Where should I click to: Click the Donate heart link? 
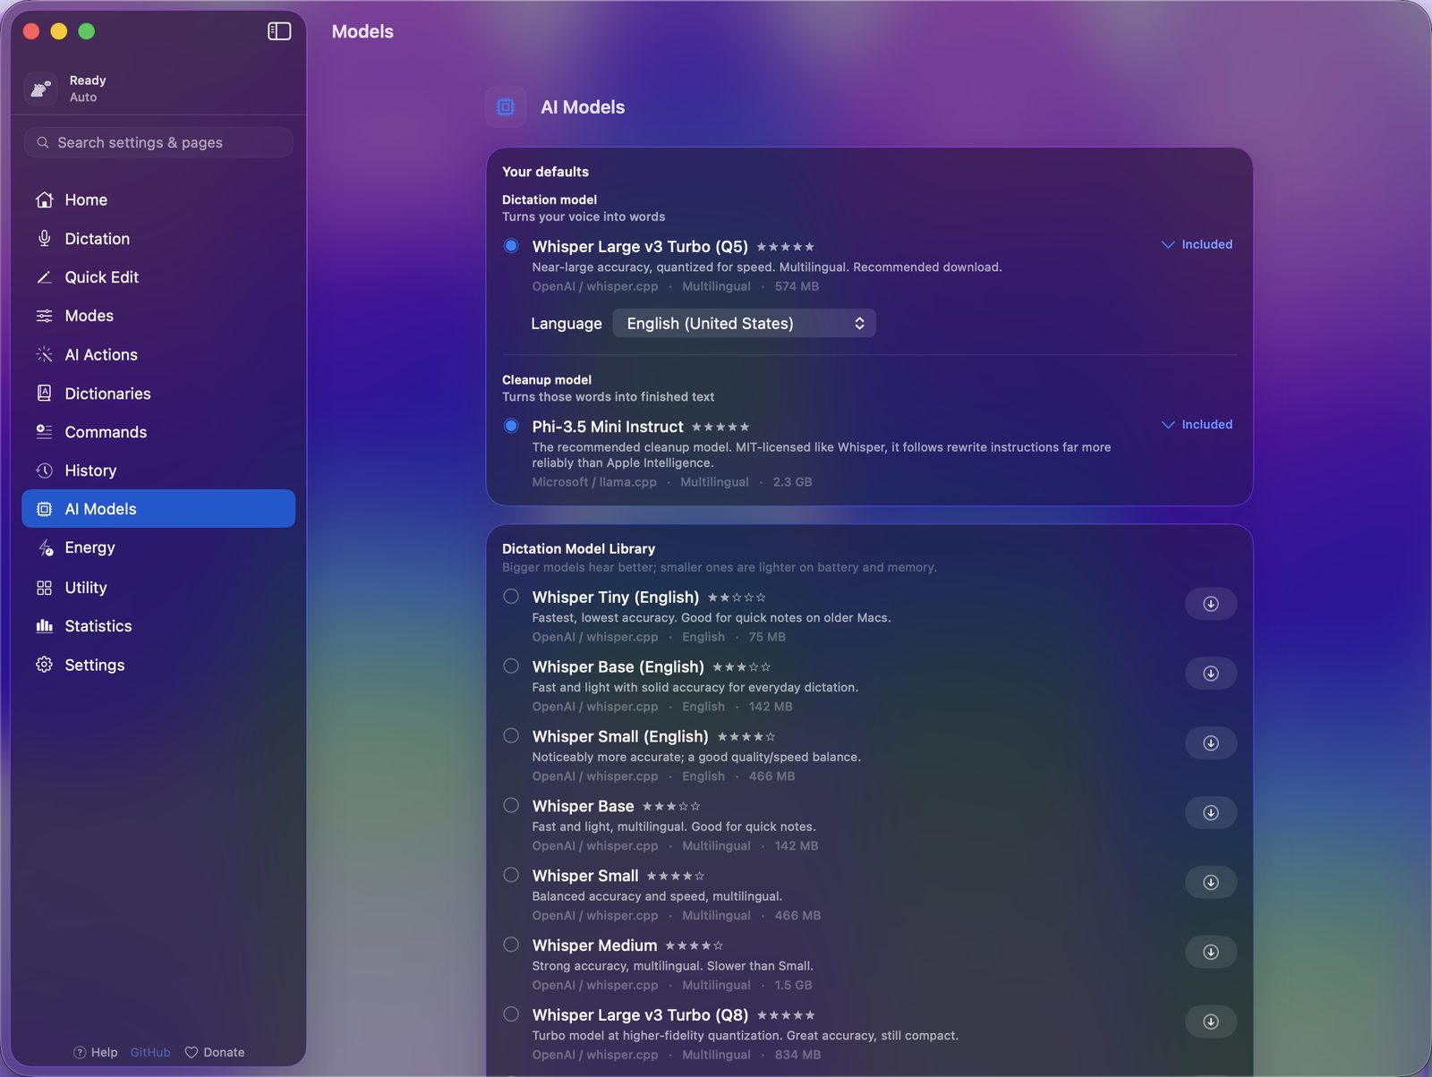click(x=215, y=1052)
